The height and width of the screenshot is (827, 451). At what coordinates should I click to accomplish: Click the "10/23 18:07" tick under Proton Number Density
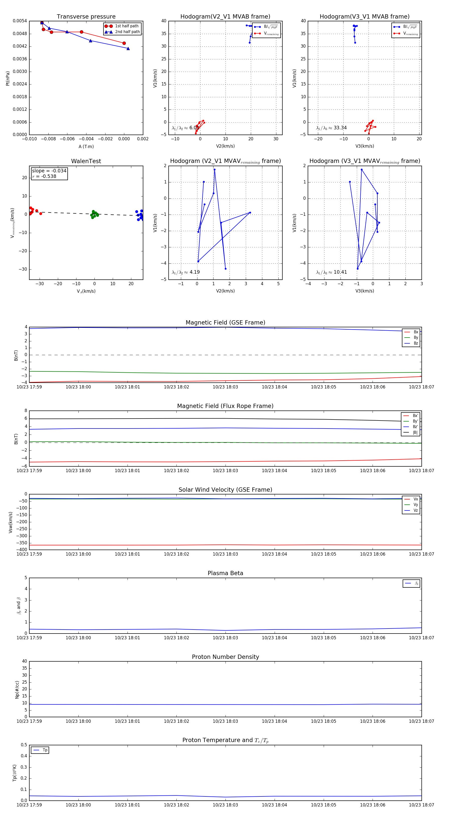point(421,721)
